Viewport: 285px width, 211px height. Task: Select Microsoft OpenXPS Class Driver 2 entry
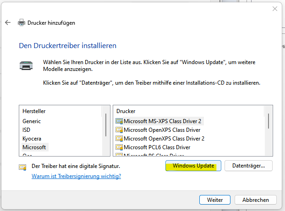tap(164, 139)
